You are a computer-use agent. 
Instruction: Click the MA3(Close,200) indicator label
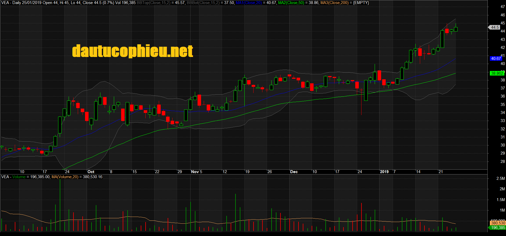[334, 3]
